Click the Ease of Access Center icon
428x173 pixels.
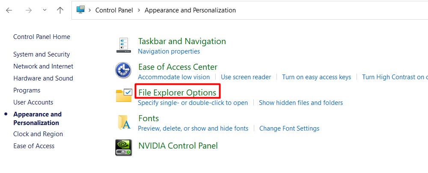pyautogui.click(x=123, y=70)
